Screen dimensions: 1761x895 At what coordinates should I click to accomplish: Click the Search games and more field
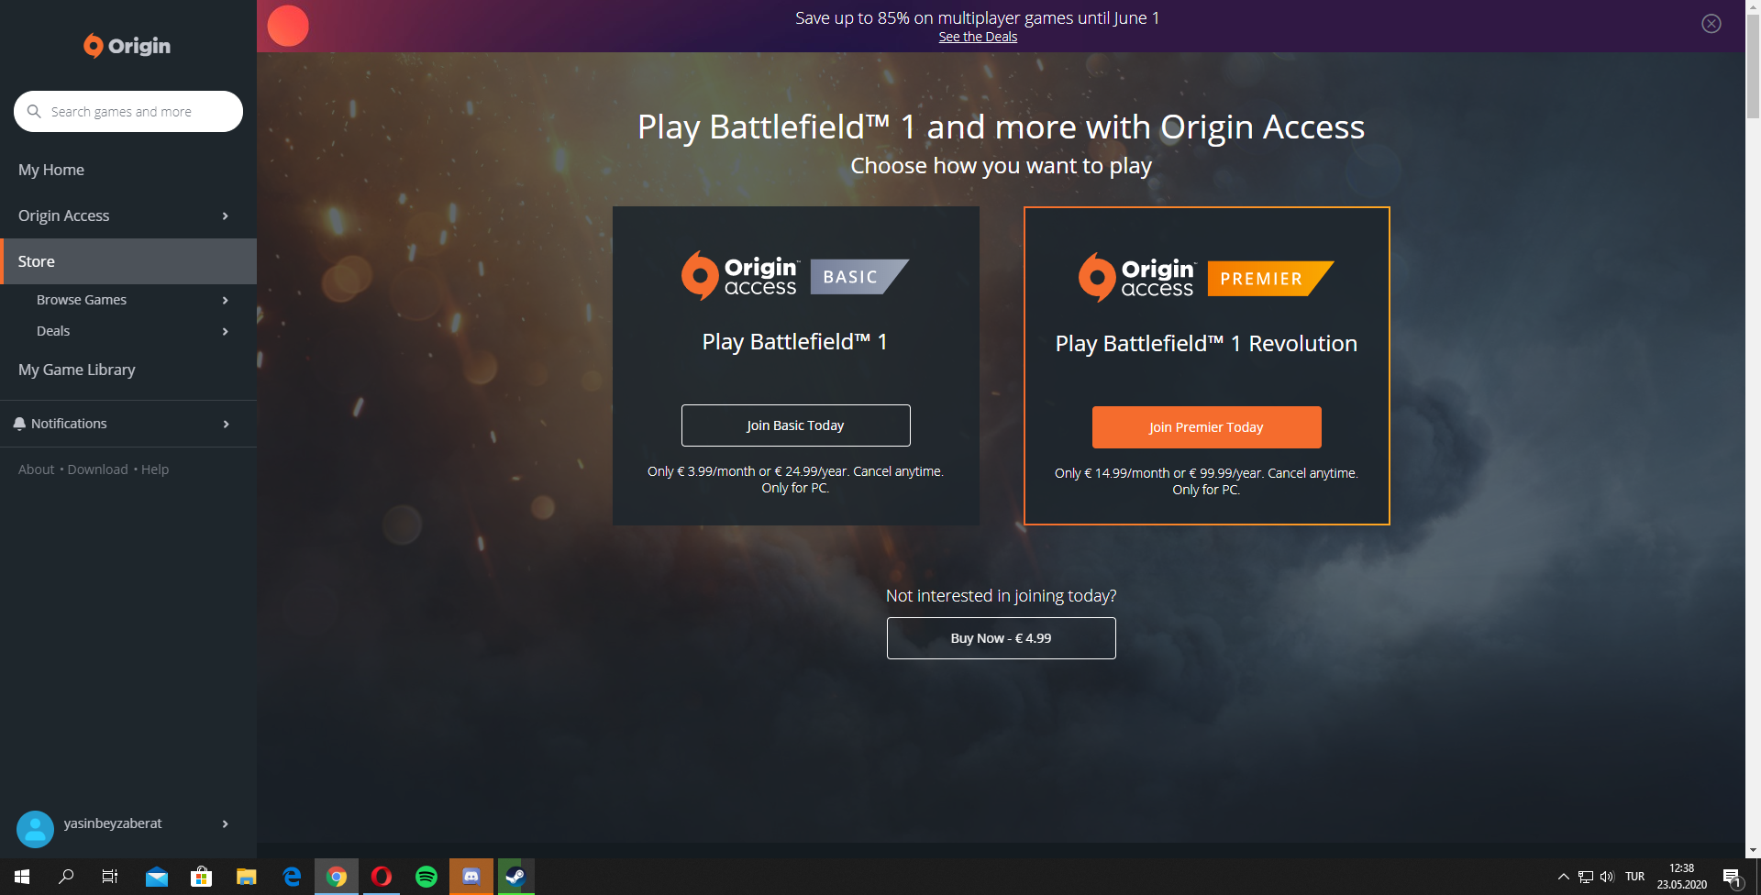128,112
